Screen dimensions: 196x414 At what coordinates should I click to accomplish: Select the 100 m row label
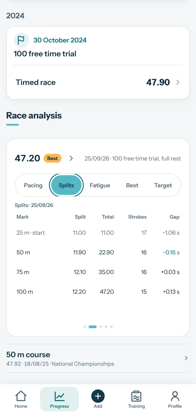click(x=25, y=292)
